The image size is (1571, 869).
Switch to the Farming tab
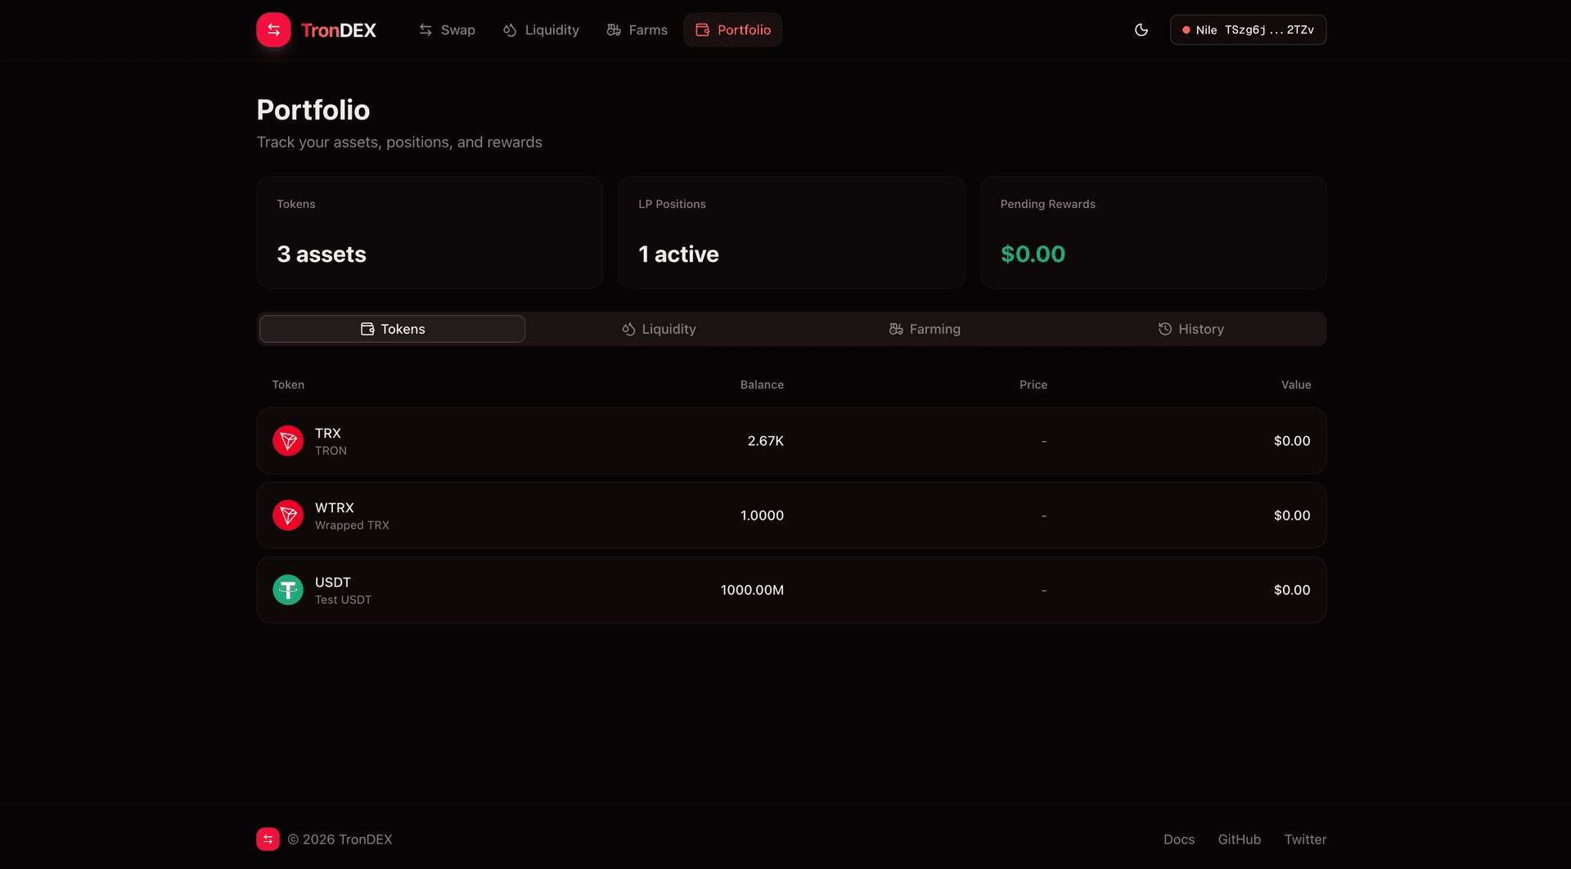click(x=925, y=329)
